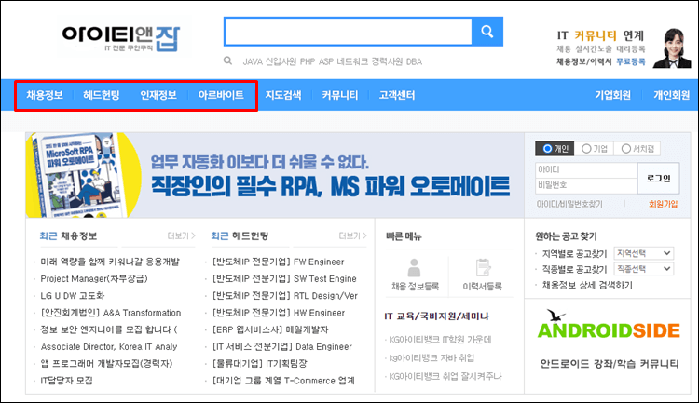Click the 로그인 button
The image size is (699, 403).
pyautogui.click(x=658, y=179)
